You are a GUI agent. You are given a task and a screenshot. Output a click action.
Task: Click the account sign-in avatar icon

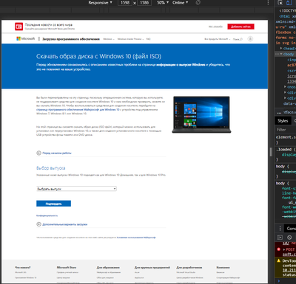coord(250,39)
